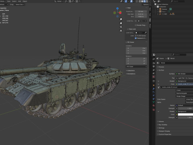
Task: Expand the Viewport Display panel
Action: point(164,131)
